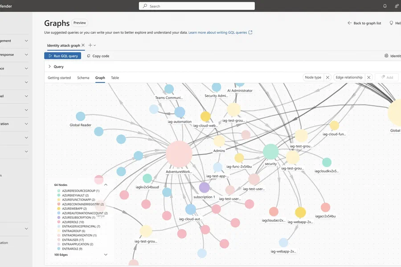Select the iagacr2x54bu registry node
The height and width of the screenshot is (267, 401).
(x=325, y=207)
